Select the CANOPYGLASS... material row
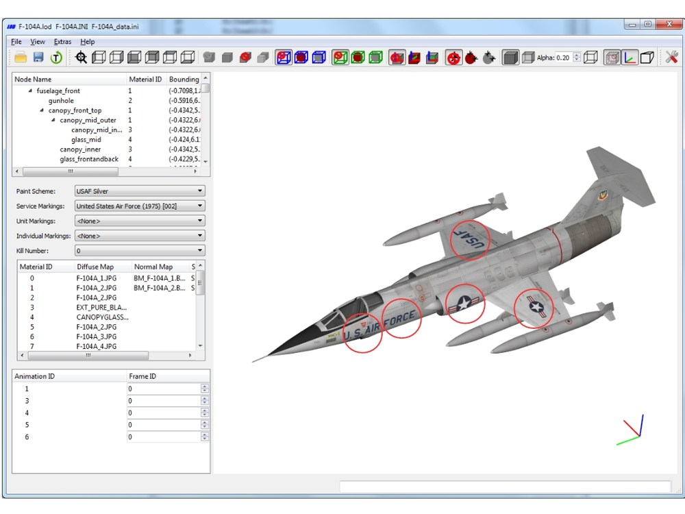The height and width of the screenshot is (514, 685). pos(102,317)
